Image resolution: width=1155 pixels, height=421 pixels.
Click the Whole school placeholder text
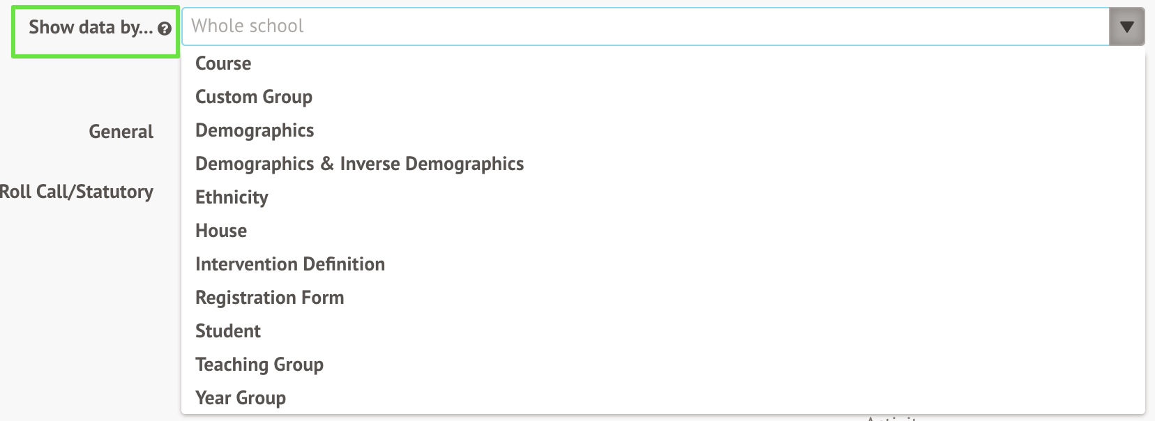[248, 26]
